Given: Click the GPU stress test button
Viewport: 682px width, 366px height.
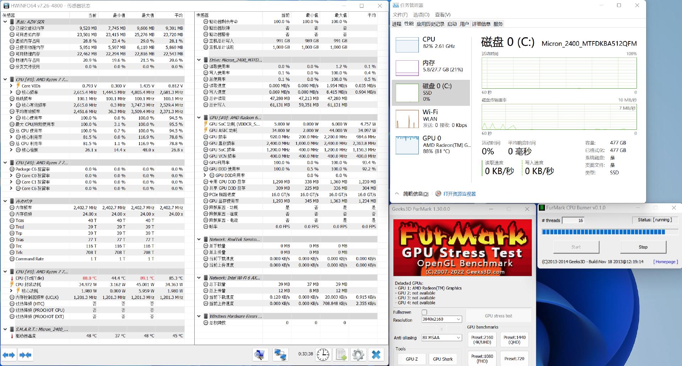Looking at the screenshot, I should click(499, 315).
